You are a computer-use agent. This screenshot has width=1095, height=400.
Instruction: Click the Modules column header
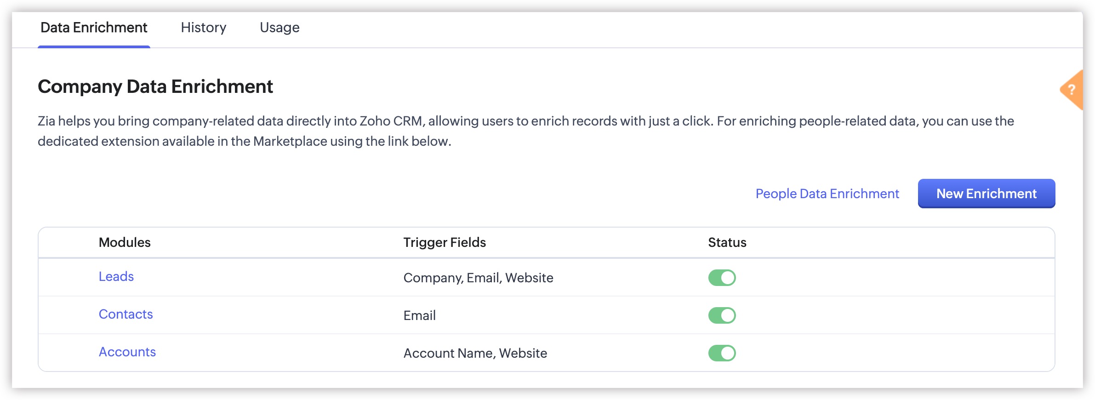point(125,242)
